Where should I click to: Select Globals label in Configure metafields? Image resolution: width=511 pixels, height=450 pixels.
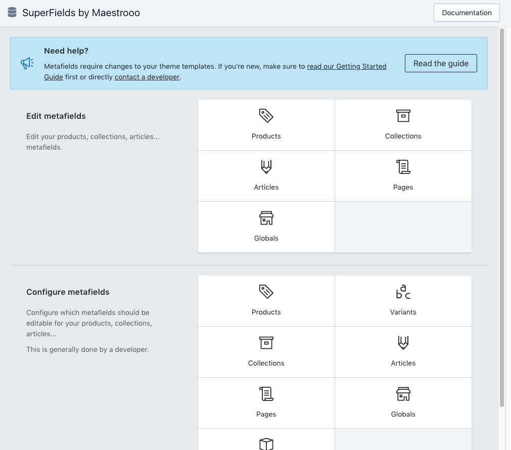point(403,414)
